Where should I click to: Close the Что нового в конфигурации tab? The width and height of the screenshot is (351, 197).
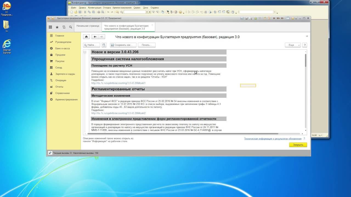(152, 25)
